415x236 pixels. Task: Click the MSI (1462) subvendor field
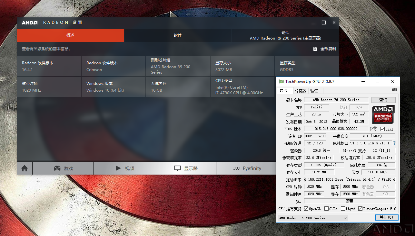coord(372,136)
